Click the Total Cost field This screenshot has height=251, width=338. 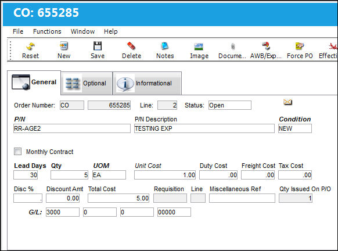[x=118, y=198]
